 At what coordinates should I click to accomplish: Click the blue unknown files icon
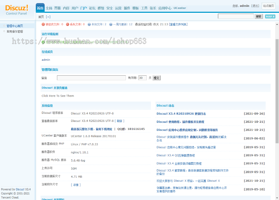[x=89, y=24]
